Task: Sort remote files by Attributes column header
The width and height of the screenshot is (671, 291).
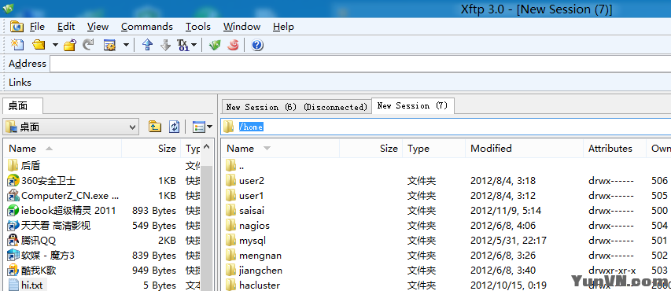Action: (x=614, y=149)
